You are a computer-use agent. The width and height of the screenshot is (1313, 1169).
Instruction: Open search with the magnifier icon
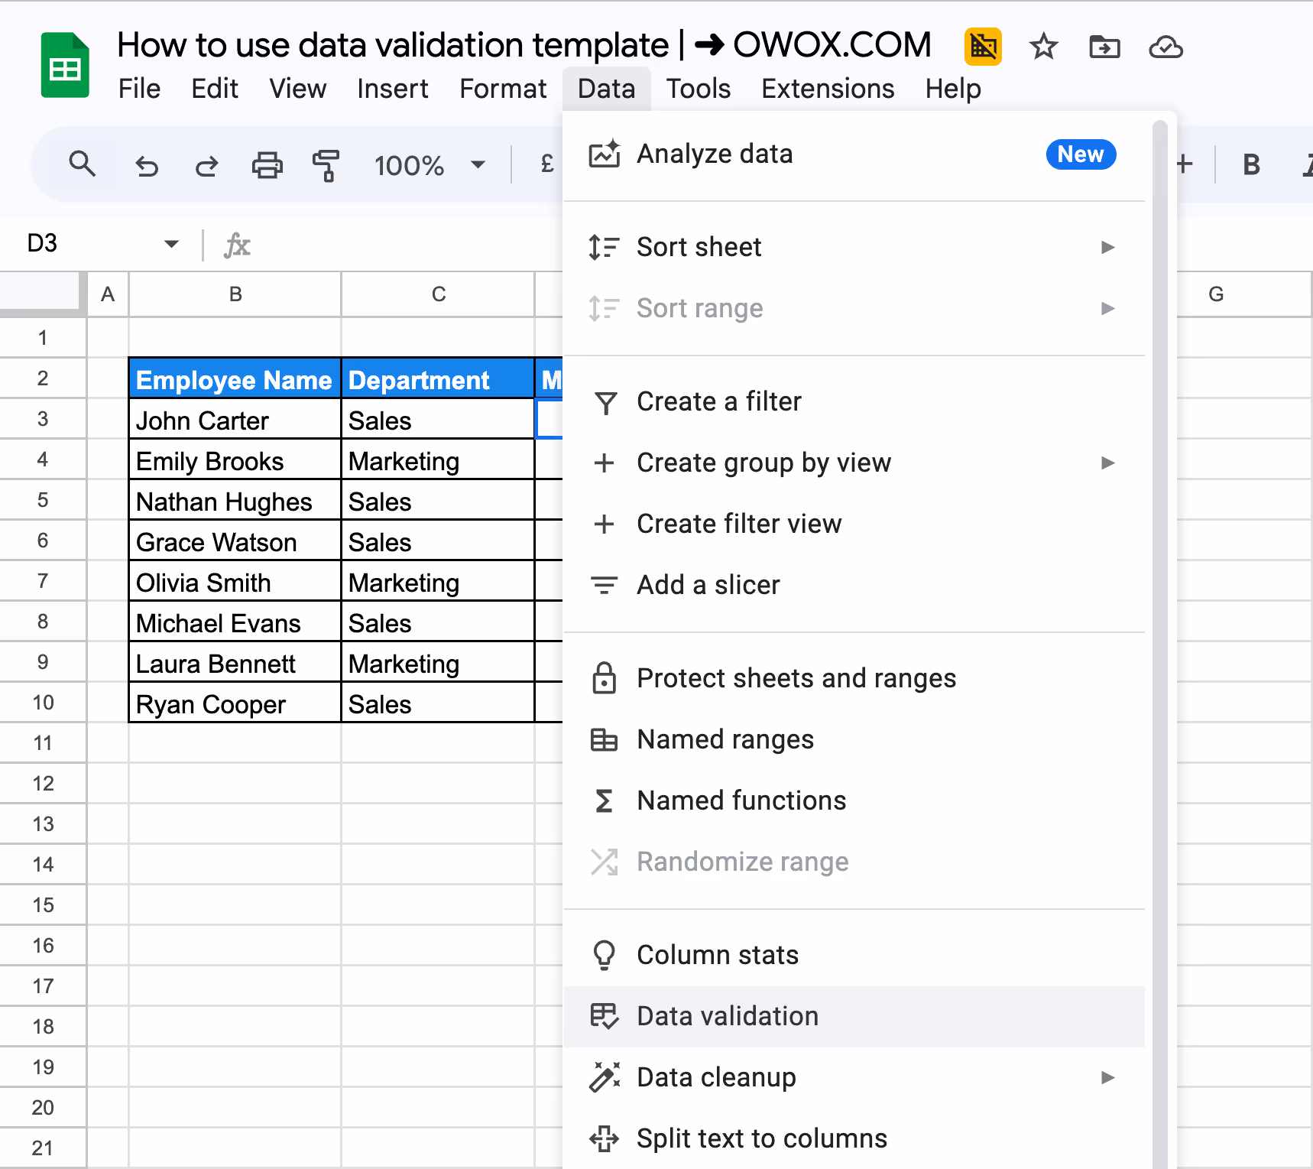click(x=83, y=164)
